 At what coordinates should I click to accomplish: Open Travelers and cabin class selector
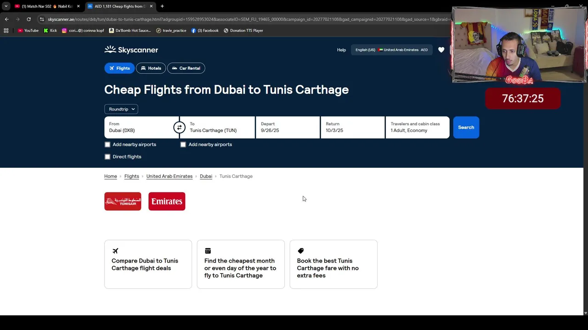(x=418, y=127)
